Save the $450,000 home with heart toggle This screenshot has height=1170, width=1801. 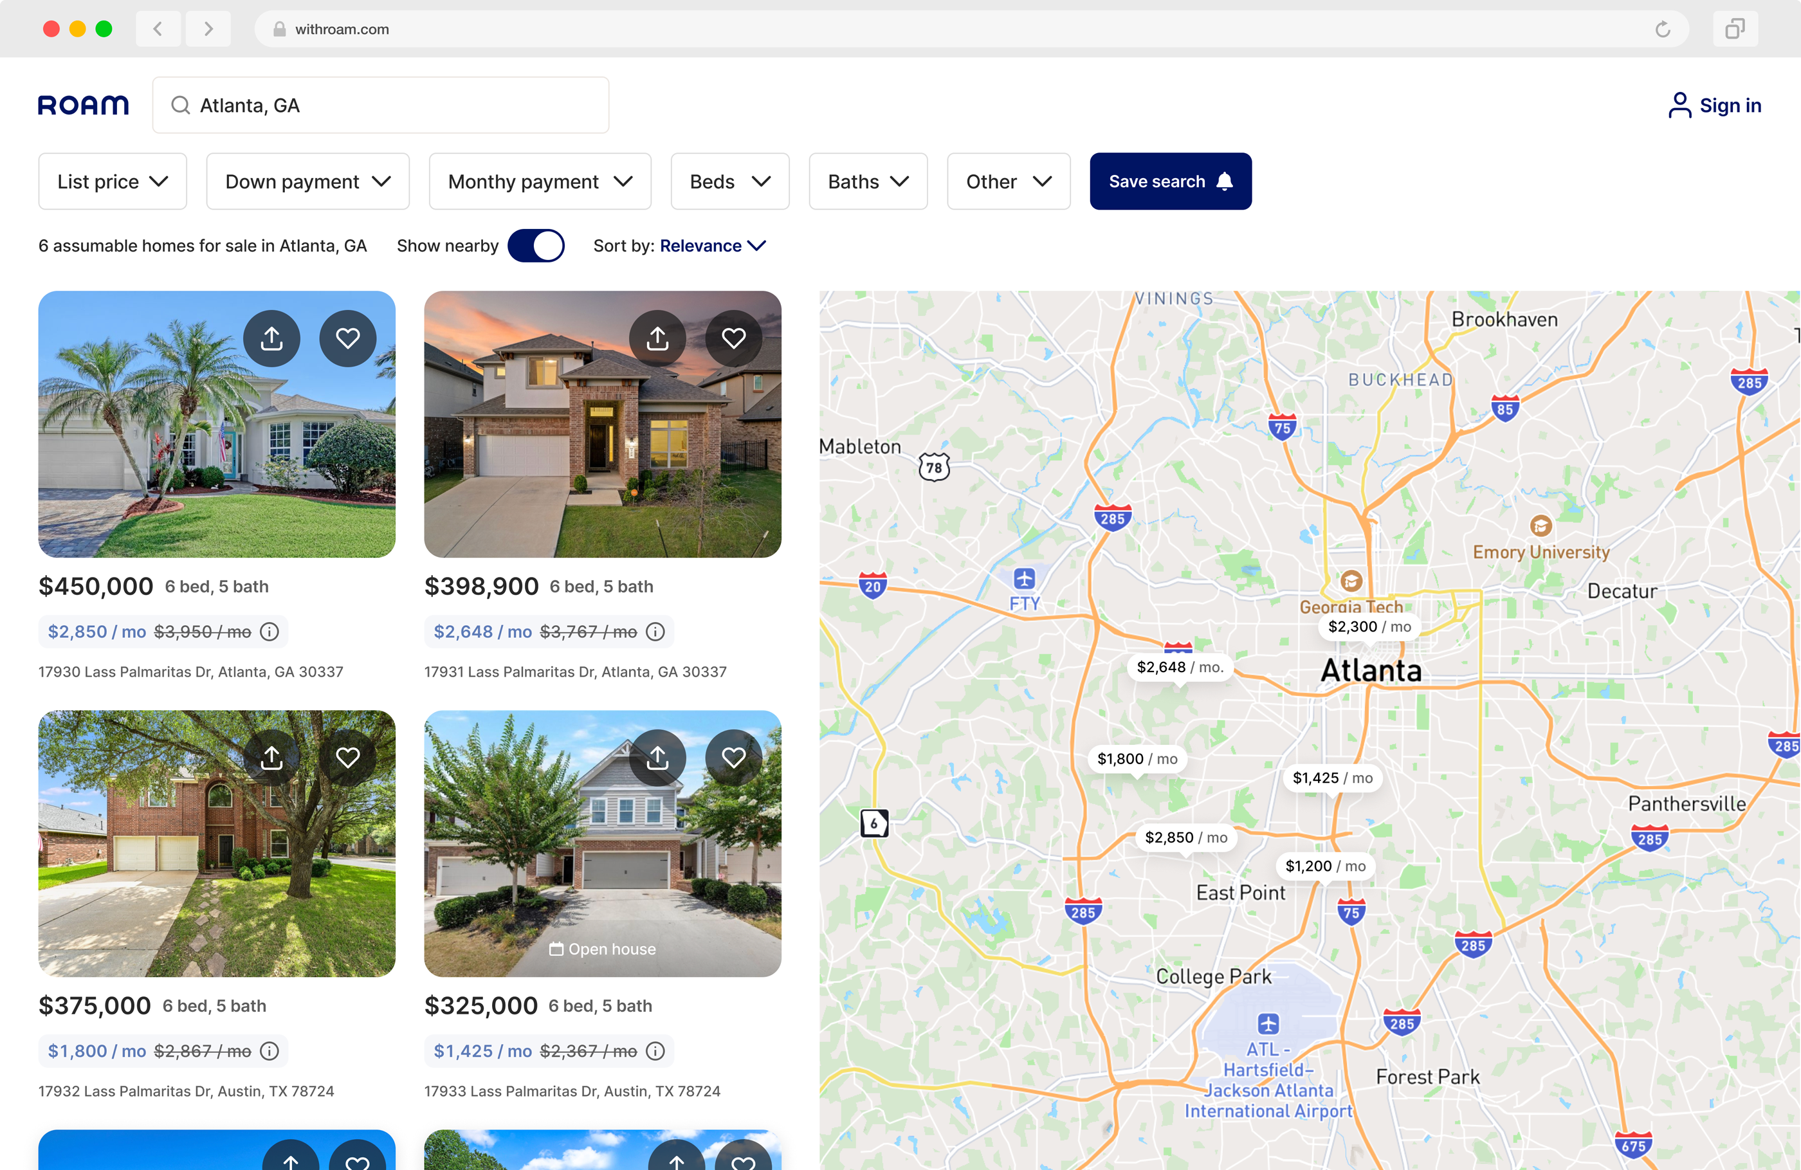click(x=347, y=338)
